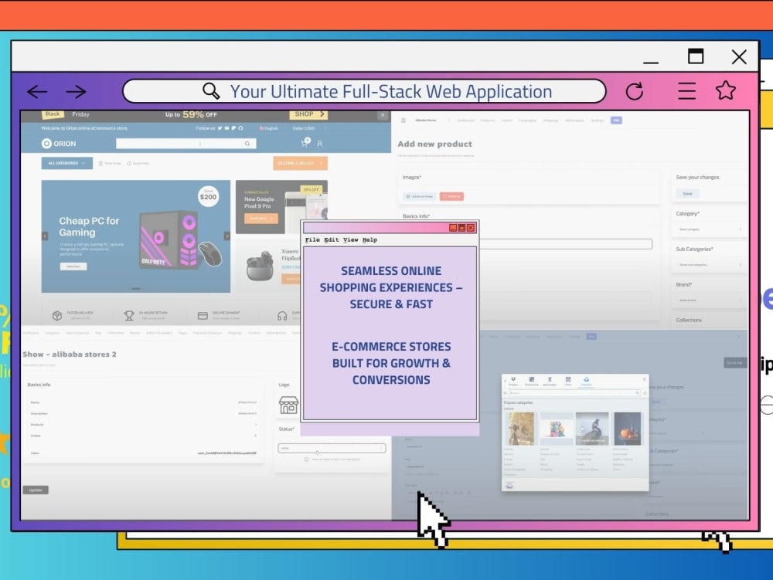773x580 pixels.
Task: Go forward with the browser forward arrow
Action: pyautogui.click(x=76, y=92)
